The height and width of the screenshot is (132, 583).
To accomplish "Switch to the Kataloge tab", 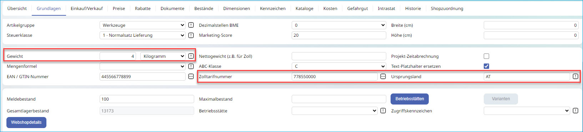I will point(305,8).
